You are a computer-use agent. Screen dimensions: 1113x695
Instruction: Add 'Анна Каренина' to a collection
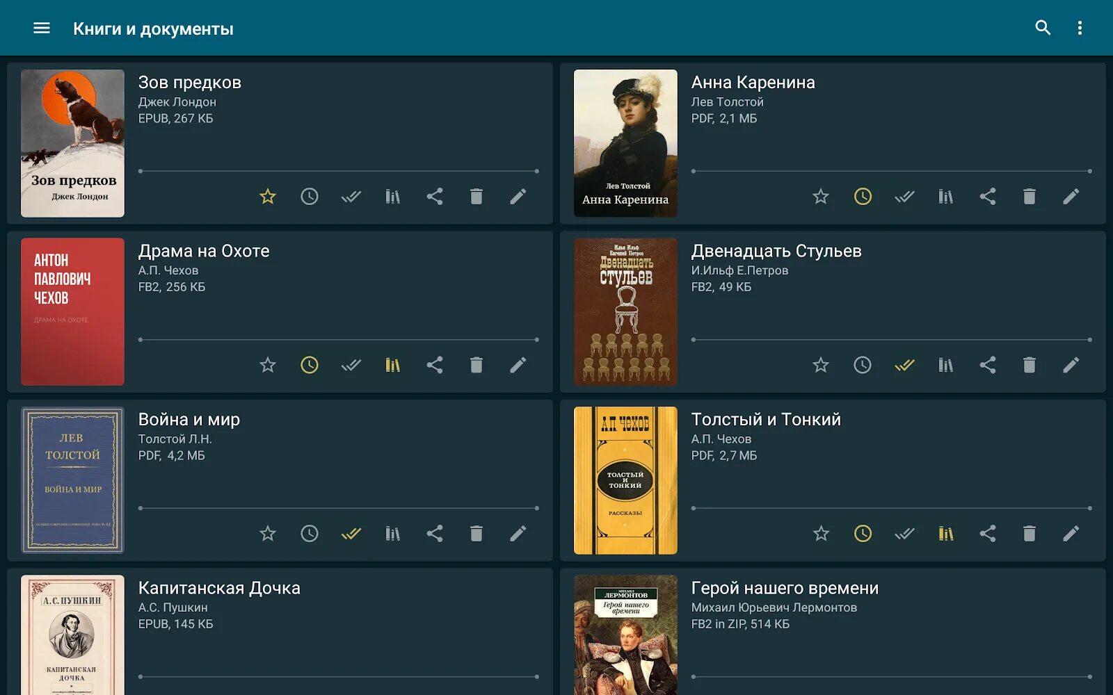946,197
